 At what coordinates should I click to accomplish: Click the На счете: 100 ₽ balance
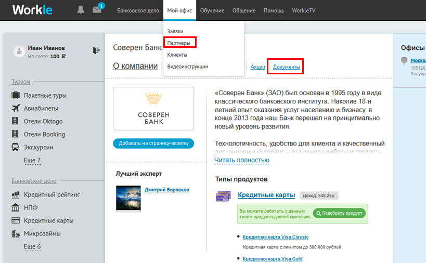tap(47, 57)
